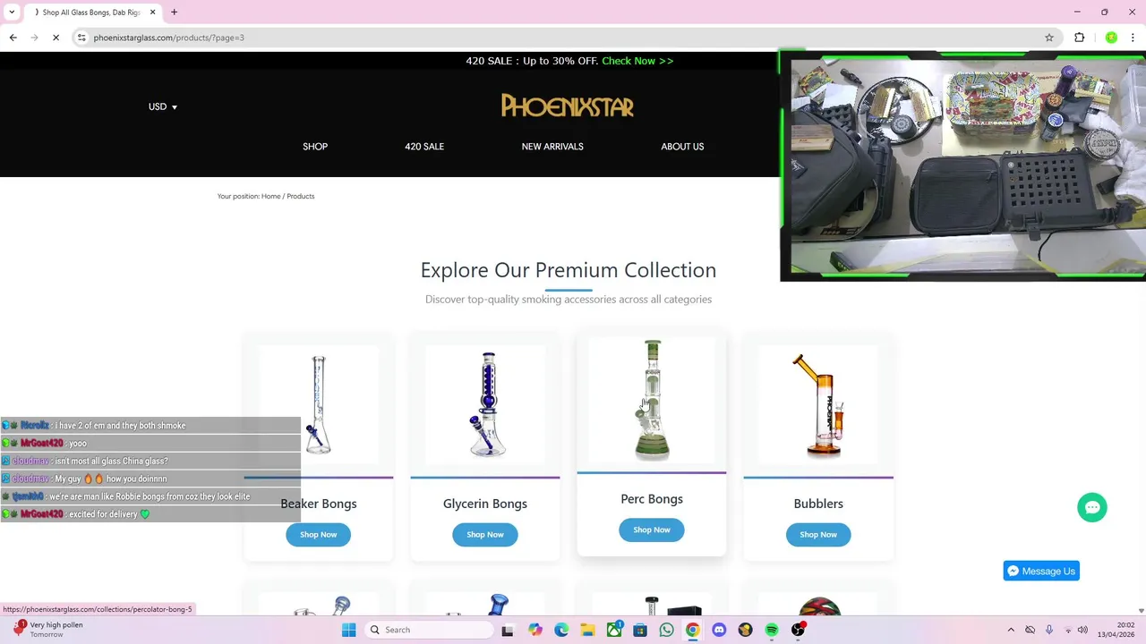Stop loading the current page
Viewport: 1146px width, 644px height.
pyautogui.click(x=56, y=38)
